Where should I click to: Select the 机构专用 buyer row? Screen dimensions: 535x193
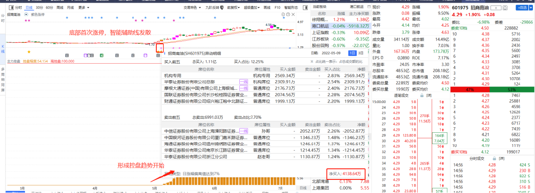pyautogui.click(x=264, y=75)
